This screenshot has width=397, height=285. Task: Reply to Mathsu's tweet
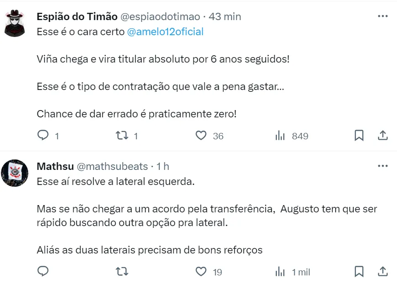coord(43,272)
